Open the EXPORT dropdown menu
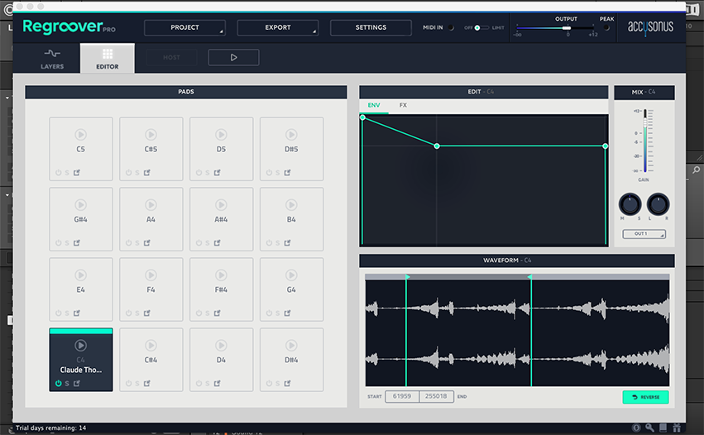 point(277,27)
